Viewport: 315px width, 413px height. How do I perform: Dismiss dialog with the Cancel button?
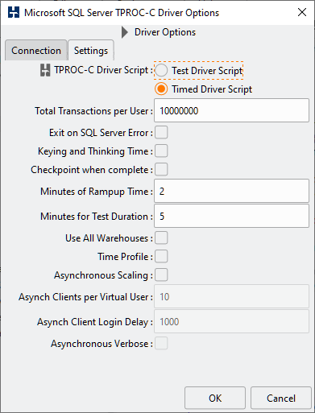(x=281, y=398)
